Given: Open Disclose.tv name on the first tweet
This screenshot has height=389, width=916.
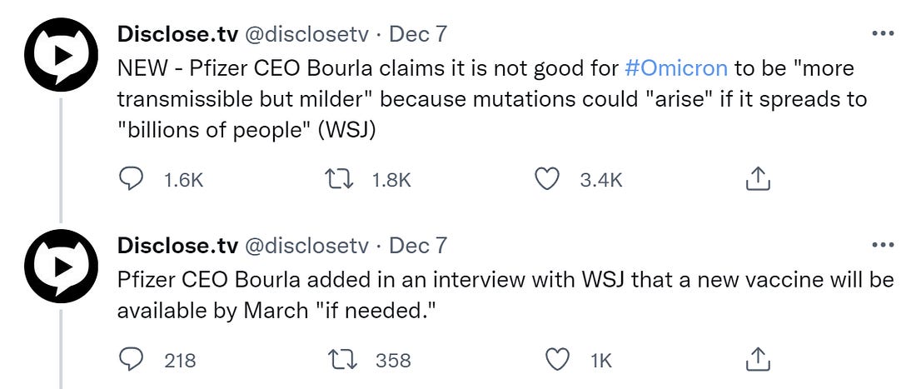Looking at the screenshot, I should [176, 35].
